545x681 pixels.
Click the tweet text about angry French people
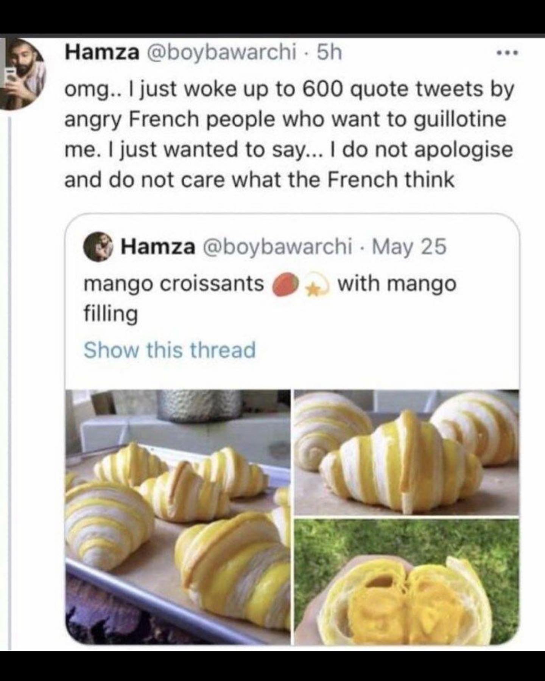288,134
